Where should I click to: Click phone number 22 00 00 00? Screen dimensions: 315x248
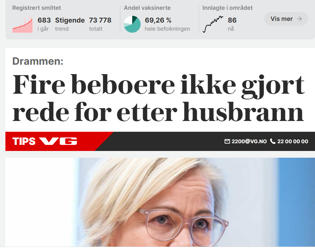pos(293,142)
